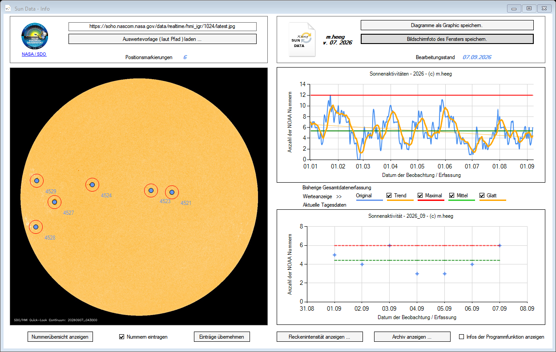Click the green Mittel legend line
This screenshot has width=556, height=352.
(x=462, y=200)
